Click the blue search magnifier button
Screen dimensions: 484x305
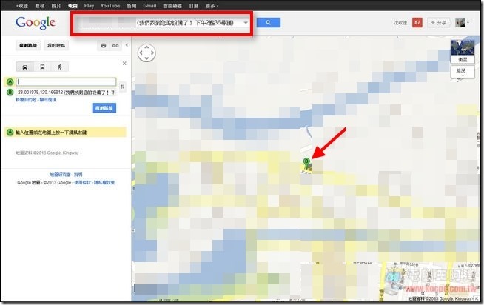[268, 22]
